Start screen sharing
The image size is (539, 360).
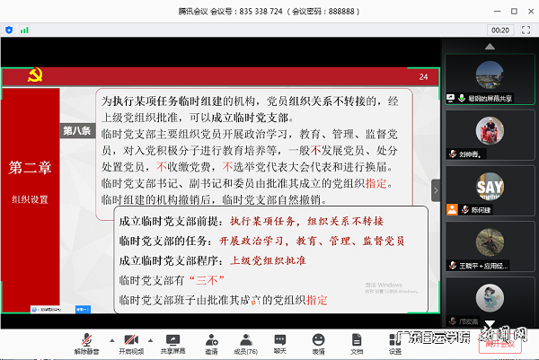171,340
